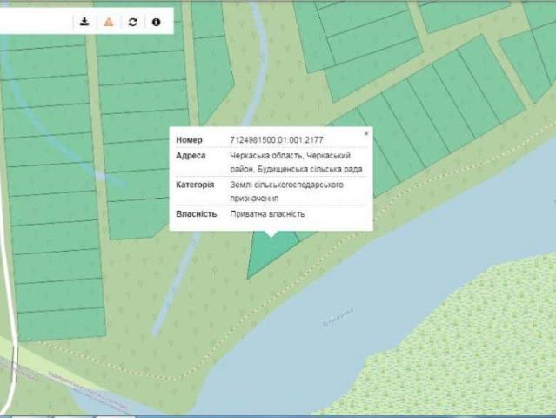
Task: Click the download icon in the toolbar
Action: (x=84, y=22)
